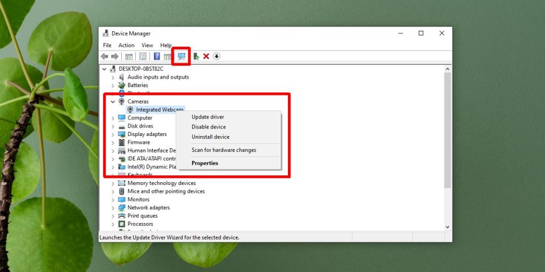Click the green Update device driver toolbar icon
545x272 pixels.
tap(196, 56)
